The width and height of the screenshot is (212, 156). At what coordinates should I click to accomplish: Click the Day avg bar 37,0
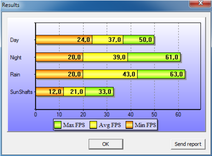click(x=108, y=40)
